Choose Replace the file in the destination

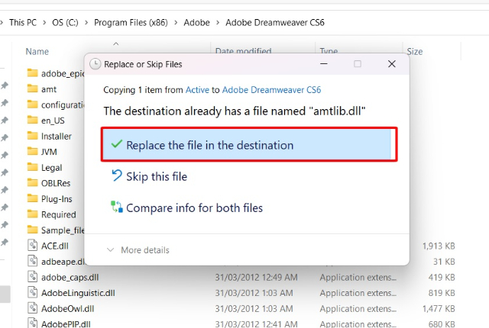[x=246, y=144]
